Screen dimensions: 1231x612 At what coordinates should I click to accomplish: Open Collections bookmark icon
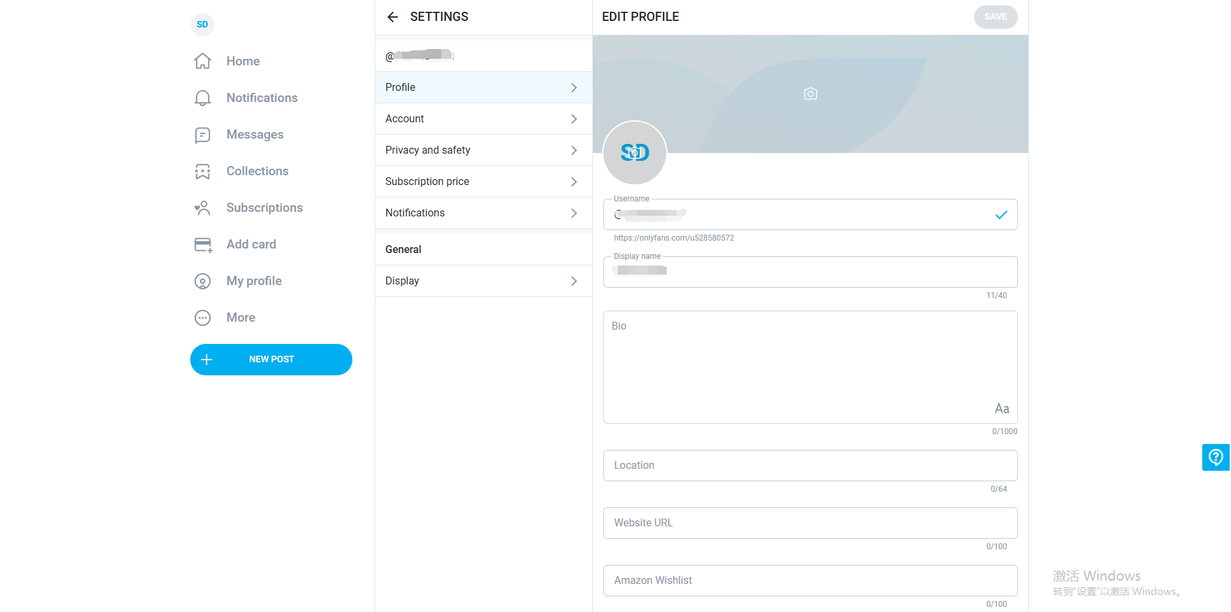203,171
